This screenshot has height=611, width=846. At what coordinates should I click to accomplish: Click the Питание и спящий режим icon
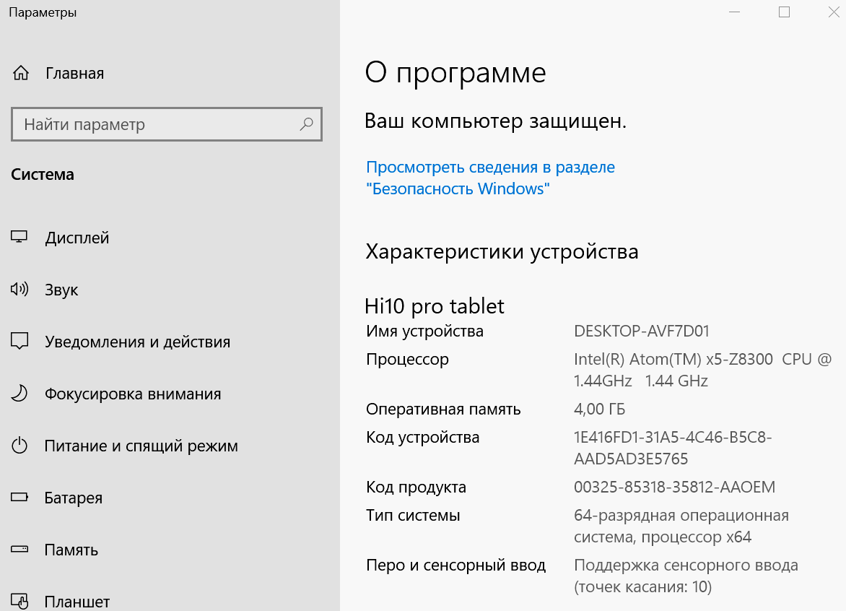pyautogui.click(x=19, y=446)
